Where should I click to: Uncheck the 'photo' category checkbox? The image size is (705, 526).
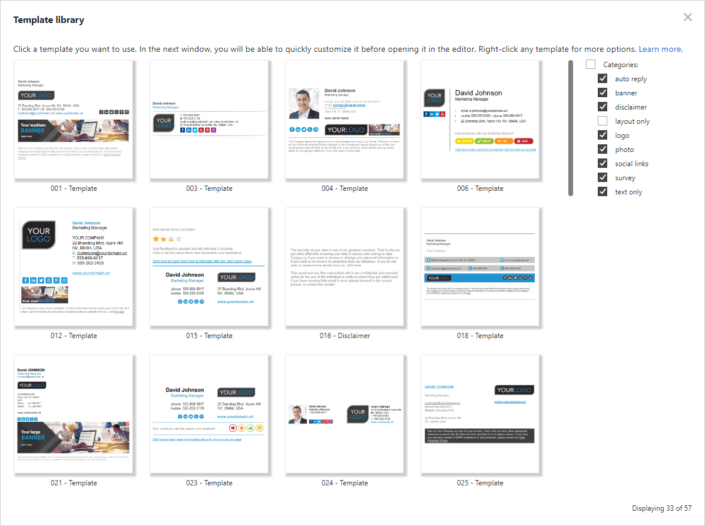(x=603, y=149)
